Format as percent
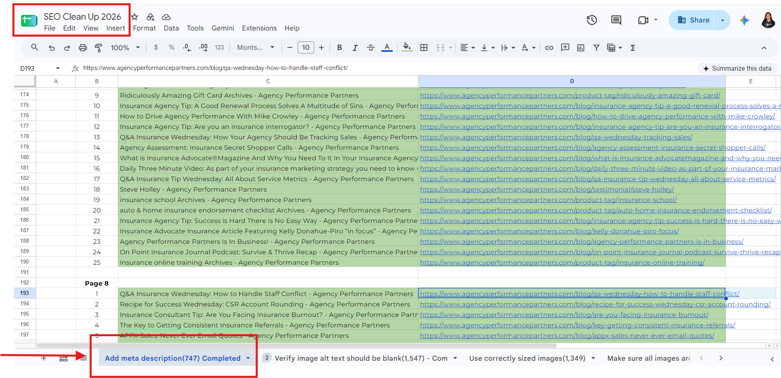 172,47
